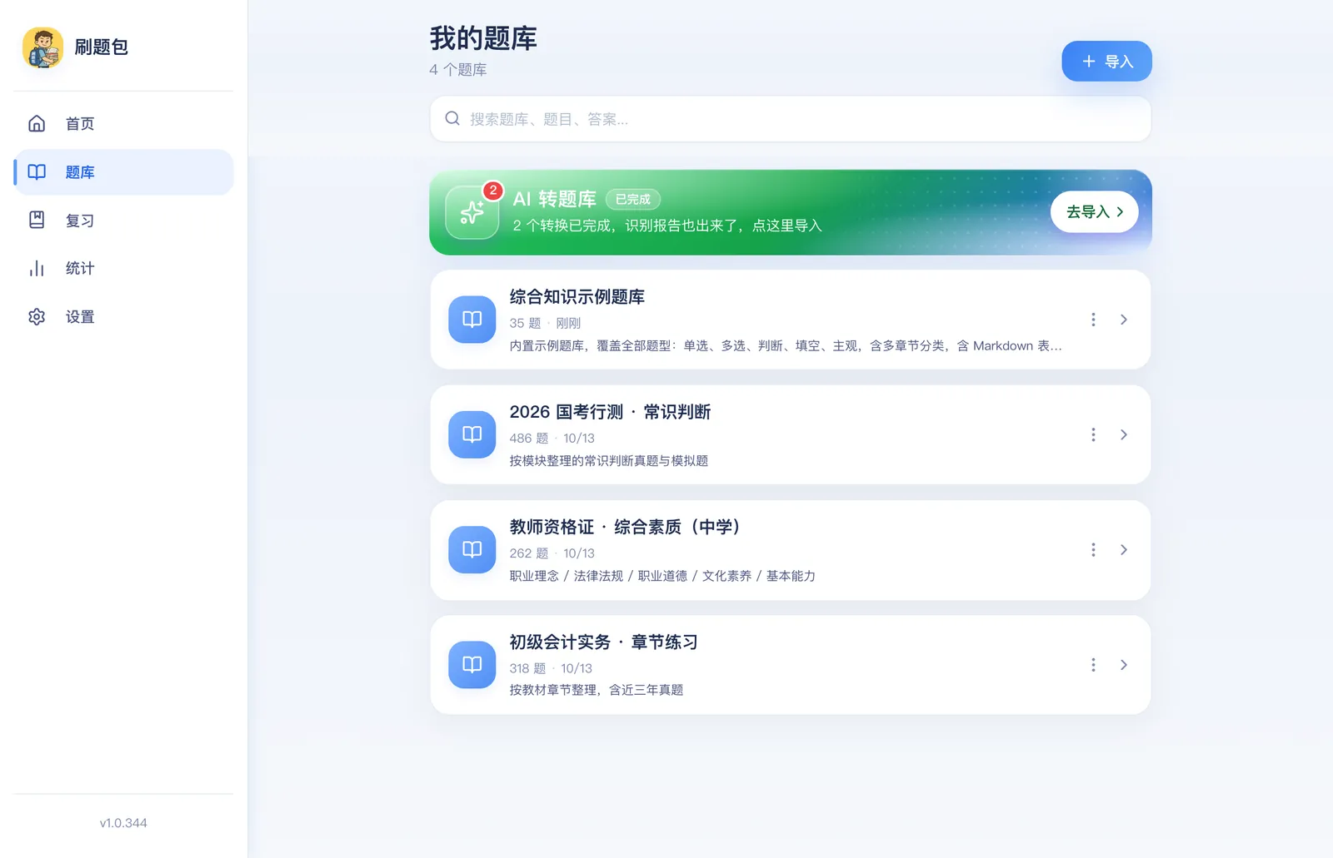Open the 综合知识示例题库 title
This screenshot has height=858, width=1333.
577,297
